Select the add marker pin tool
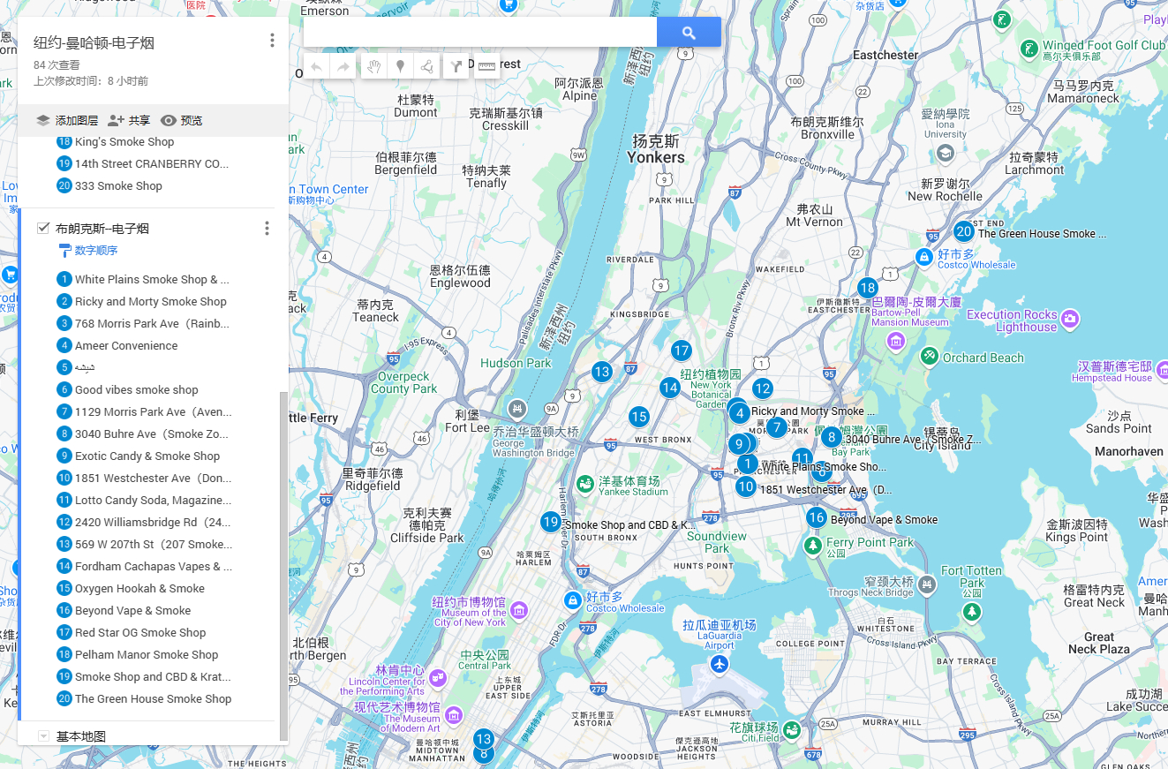This screenshot has height=769, width=1168. tap(400, 66)
